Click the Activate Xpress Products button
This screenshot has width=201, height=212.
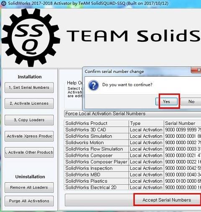tap(29, 136)
